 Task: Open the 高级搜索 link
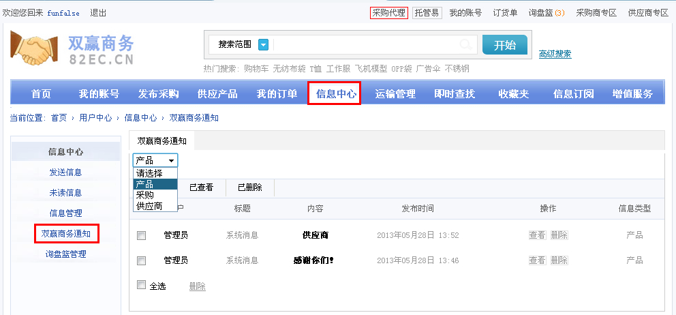click(x=555, y=55)
